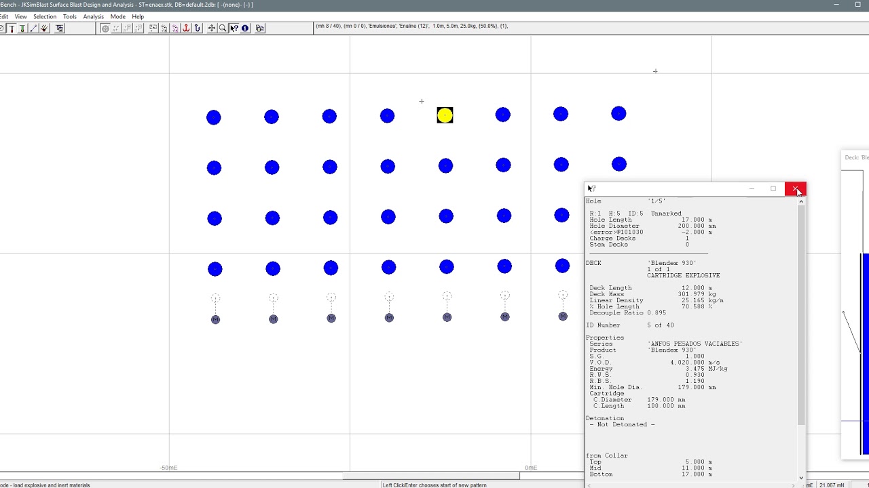This screenshot has width=869, height=488.
Task: Click the 'Hole Diameter' line in info window
Action: click(652, 226)
